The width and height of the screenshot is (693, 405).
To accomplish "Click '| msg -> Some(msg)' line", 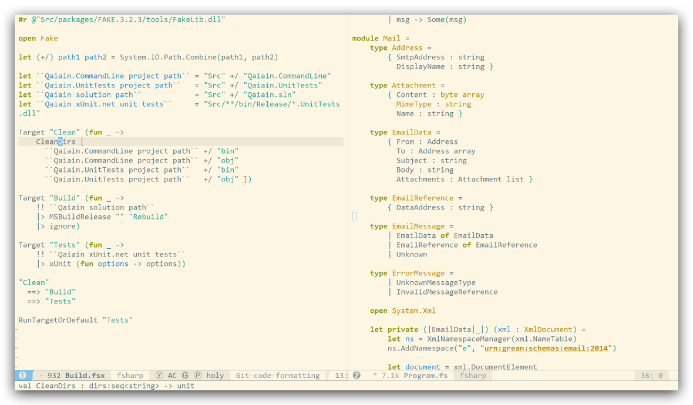I will [427, 19].
